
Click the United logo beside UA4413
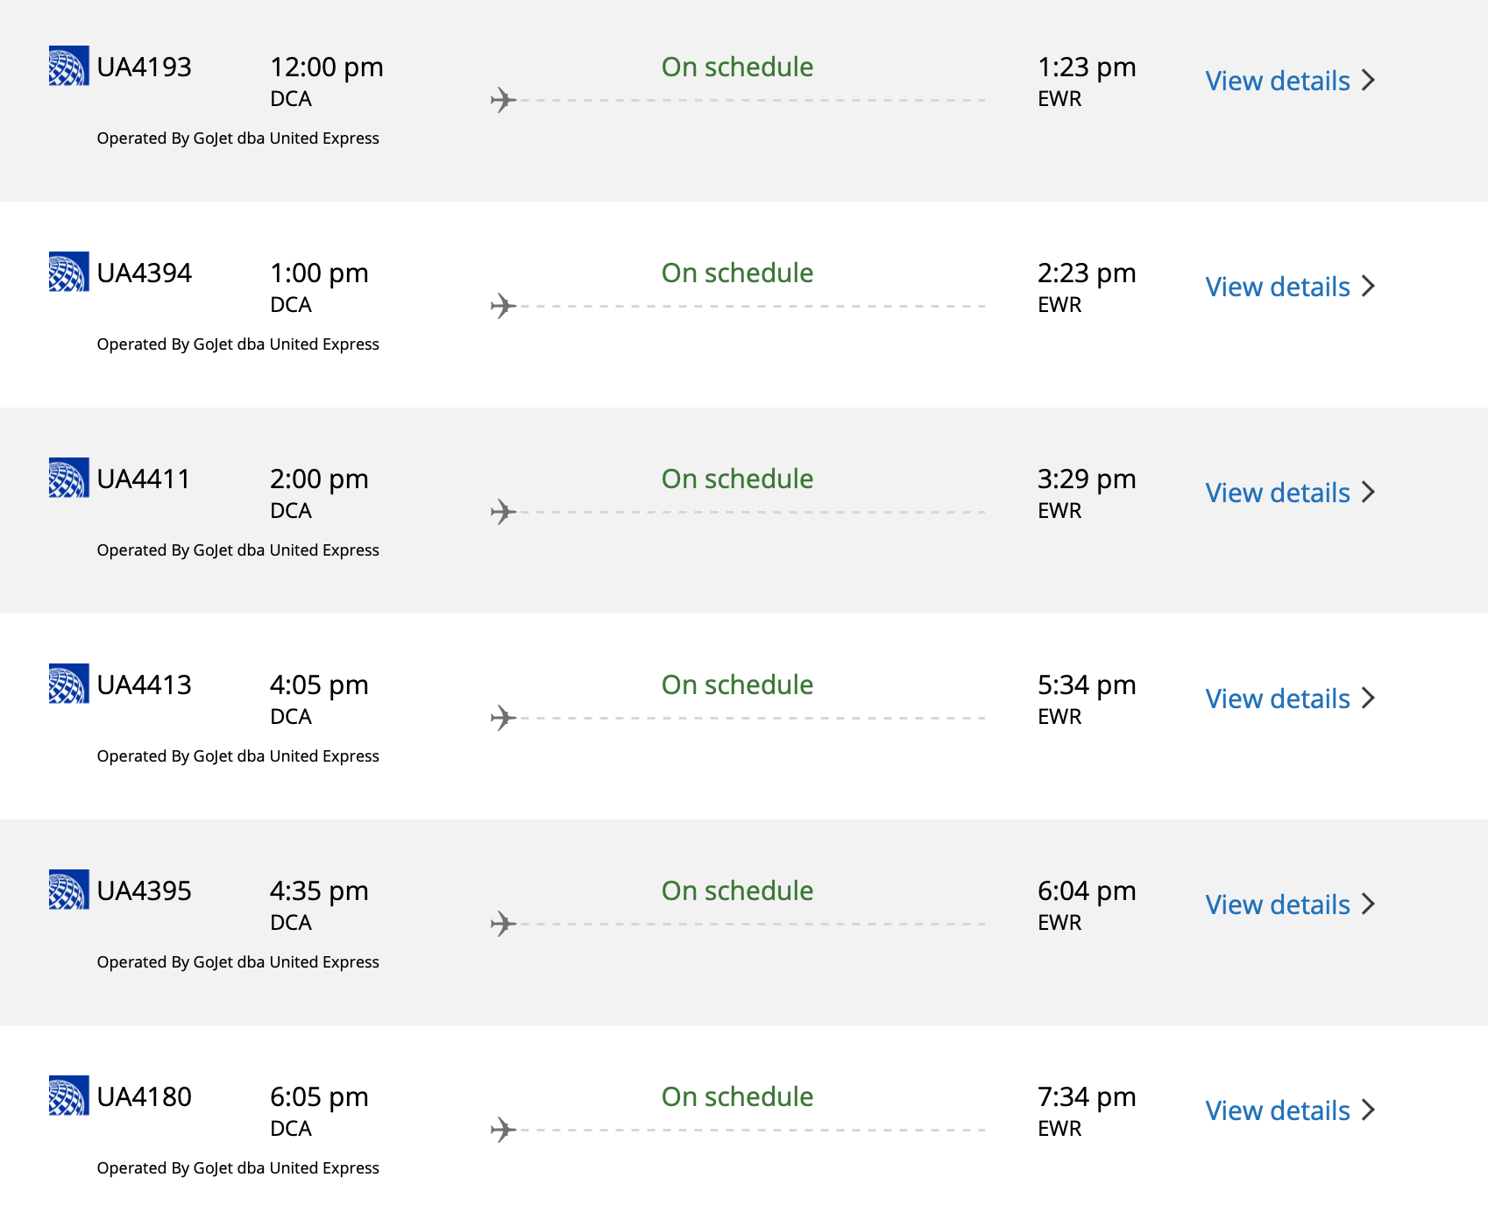pyautogui.click(x=68, y=684)
